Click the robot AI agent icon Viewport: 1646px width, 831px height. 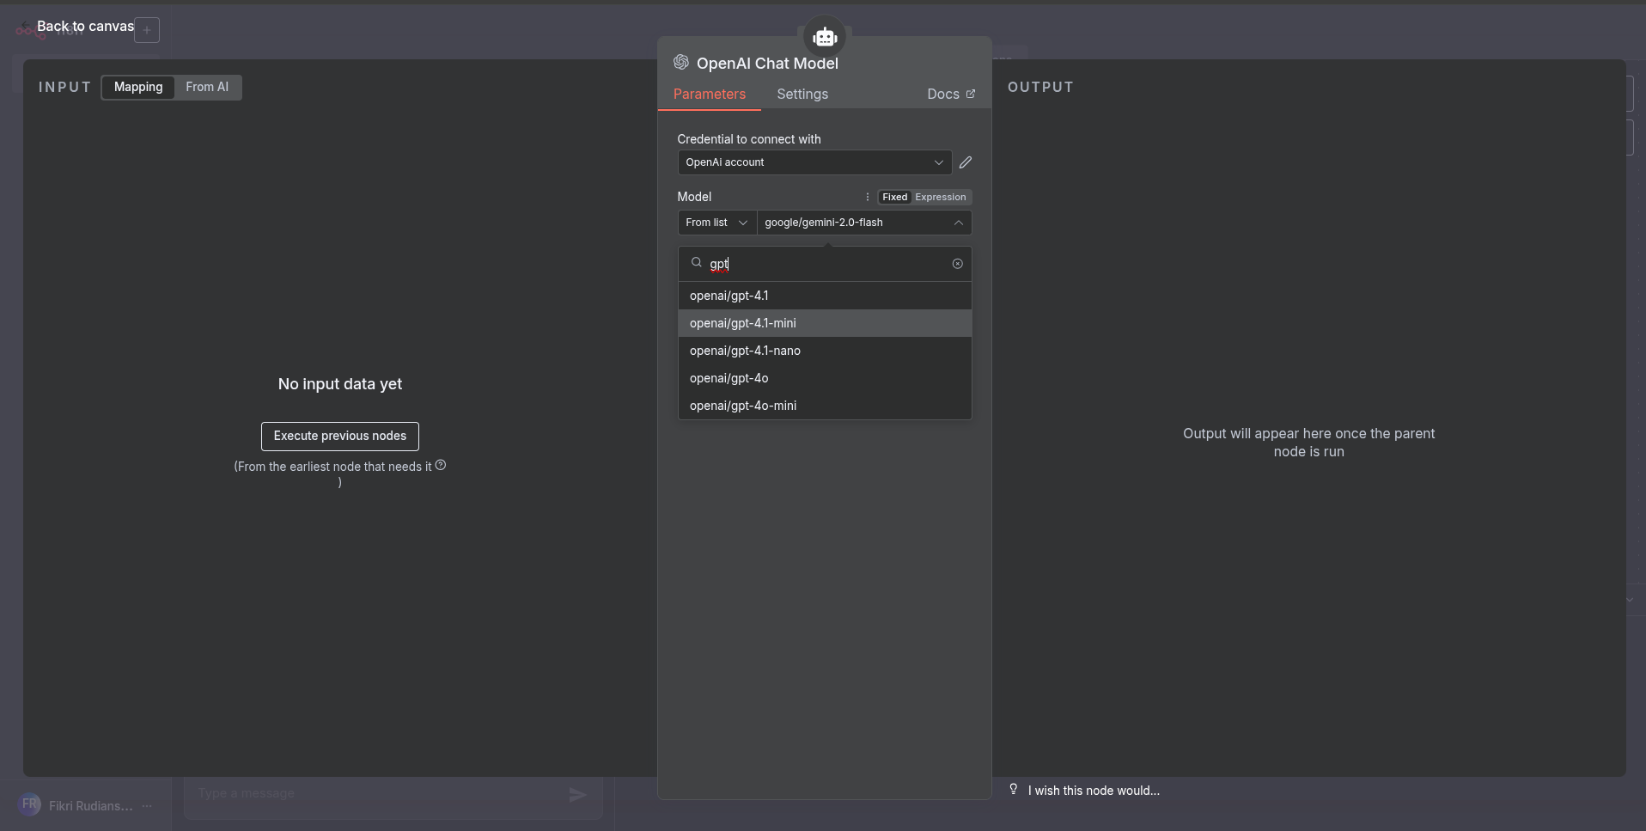point(825,37)
